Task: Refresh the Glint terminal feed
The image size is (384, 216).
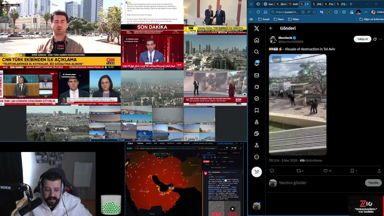Action: tap(240, 148)
